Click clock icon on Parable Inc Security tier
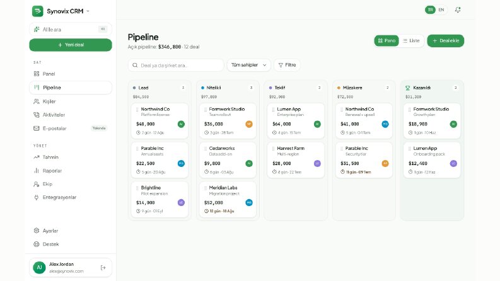The width and height of the screenshot is (500, 281). [x=342, y=172]
